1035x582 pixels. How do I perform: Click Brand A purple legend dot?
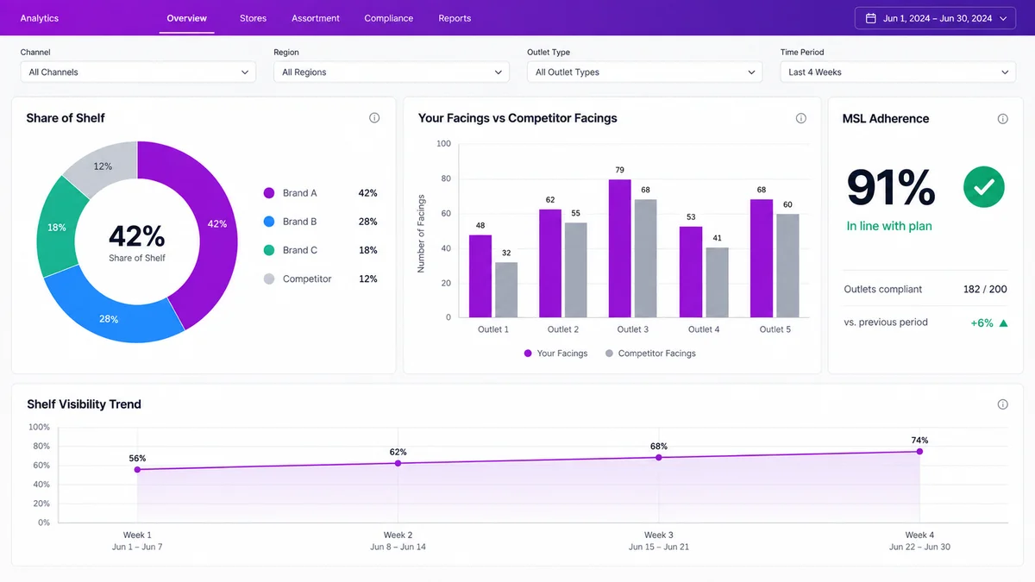point(269,193)
